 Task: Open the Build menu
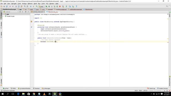pos(35,3)
